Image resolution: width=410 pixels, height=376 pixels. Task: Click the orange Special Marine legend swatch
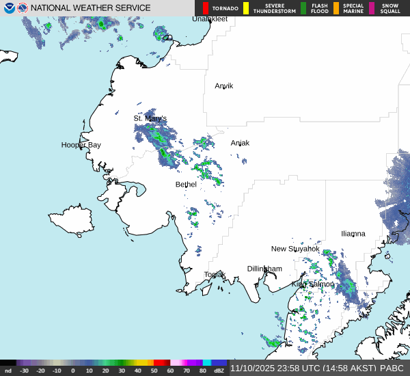(x=336, y=8)
